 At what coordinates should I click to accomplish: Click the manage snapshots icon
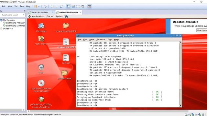point(62,6)
